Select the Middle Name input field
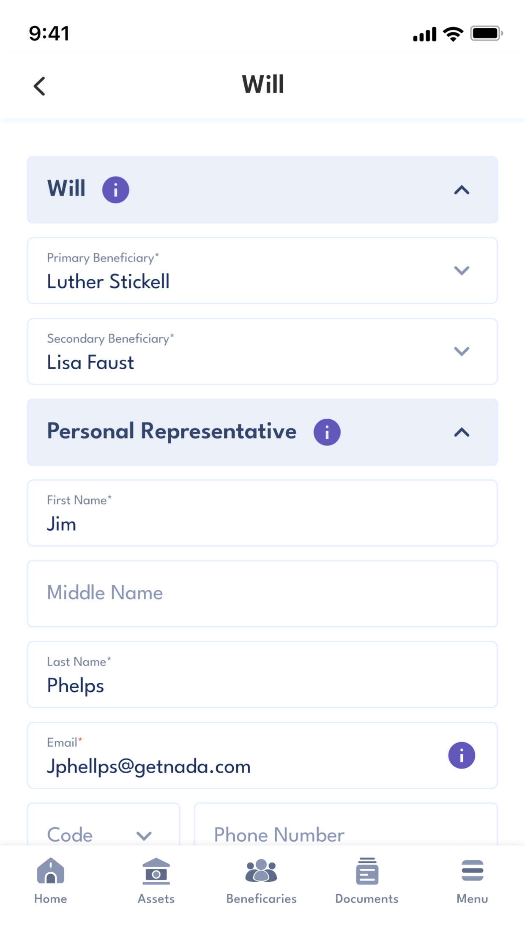Screen dimensions: 525x933 [x=262, y=593]
